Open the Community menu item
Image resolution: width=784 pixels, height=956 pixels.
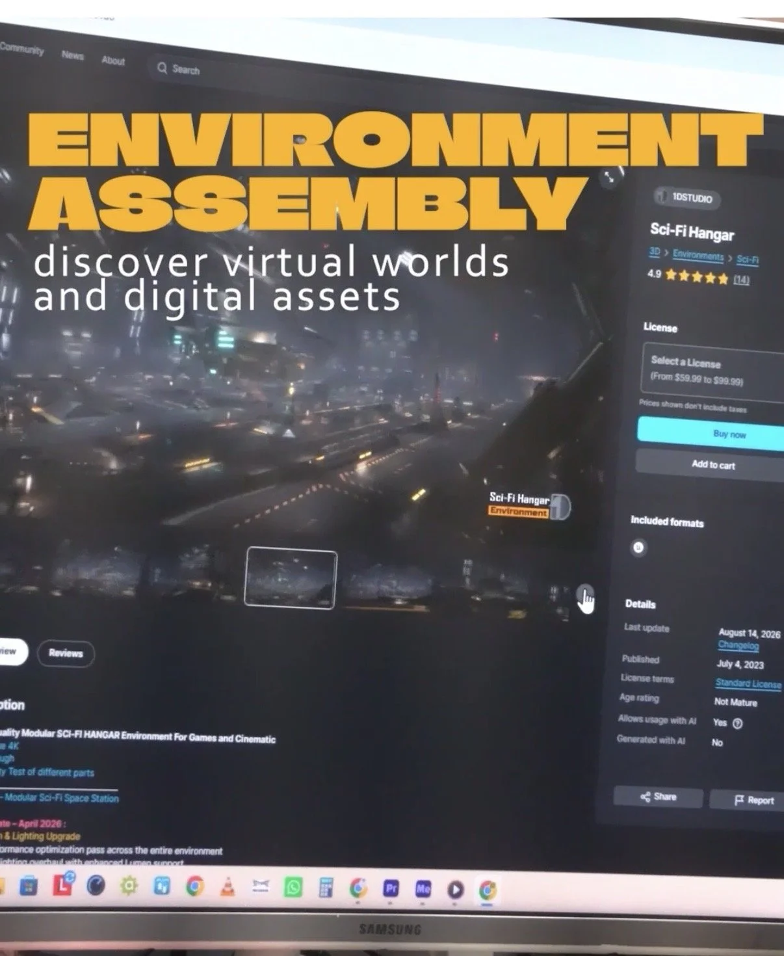(x=21, y=49)
